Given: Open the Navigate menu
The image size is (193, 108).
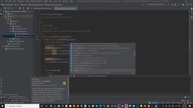Looking at the screenshot, I should click(21, 1).
